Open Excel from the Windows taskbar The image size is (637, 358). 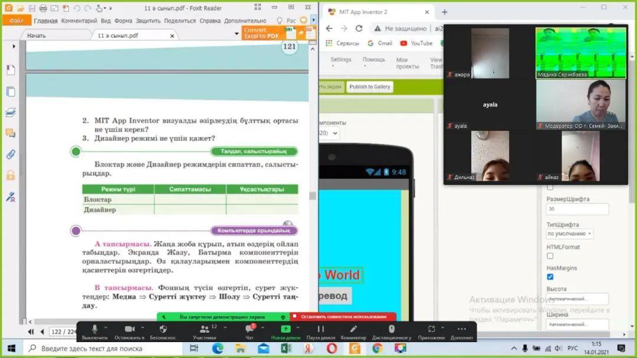click(x=286, y=348)
